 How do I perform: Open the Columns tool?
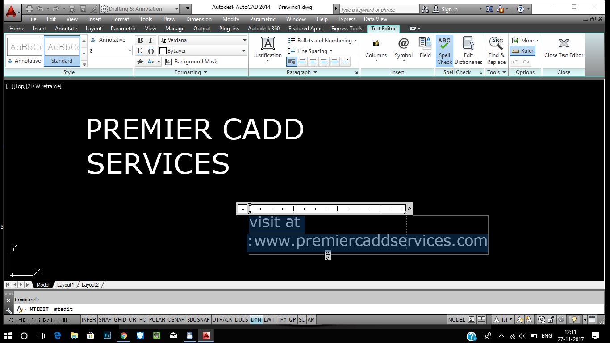pyautogui.click(x=376, y=50)
